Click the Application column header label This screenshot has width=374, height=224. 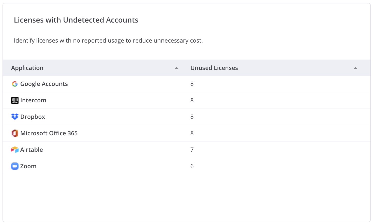tap(27, 68)
